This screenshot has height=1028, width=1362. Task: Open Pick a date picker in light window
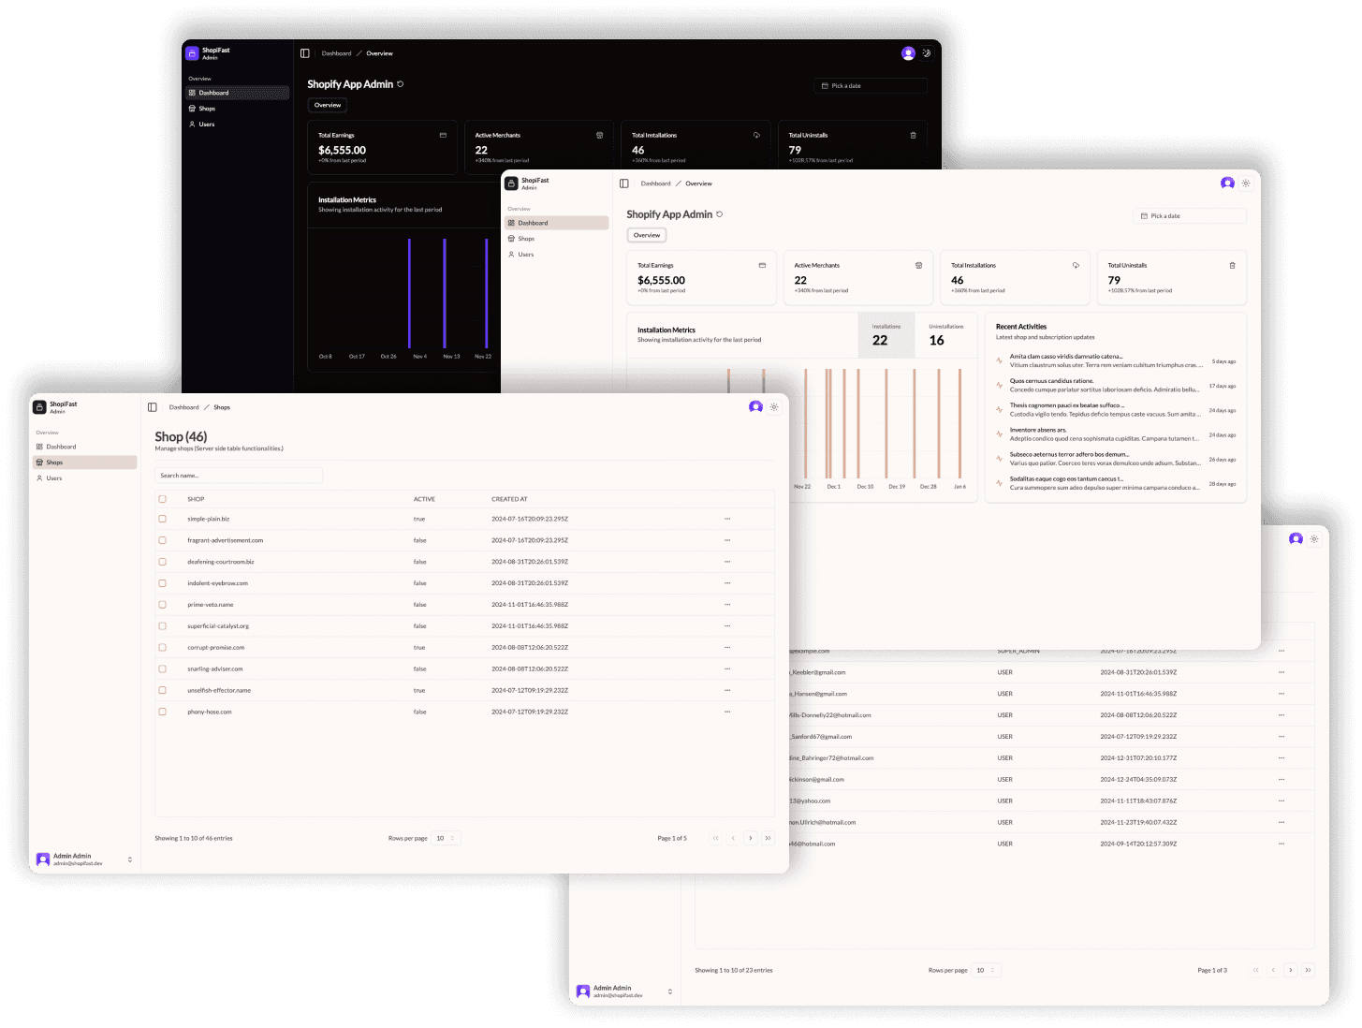pyautogui.click(x=1190, y=216)
